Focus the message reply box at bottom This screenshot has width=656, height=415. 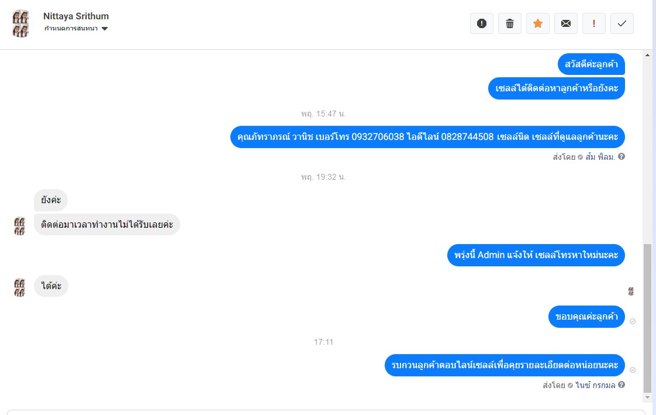tap(326, 412)
